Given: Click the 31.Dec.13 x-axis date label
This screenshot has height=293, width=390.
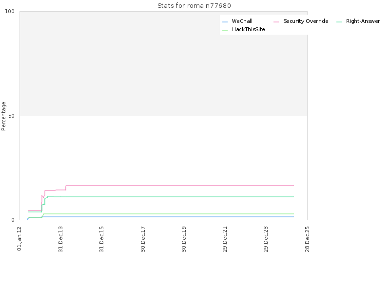Looking at the screenshot, I should pos(60,239).
